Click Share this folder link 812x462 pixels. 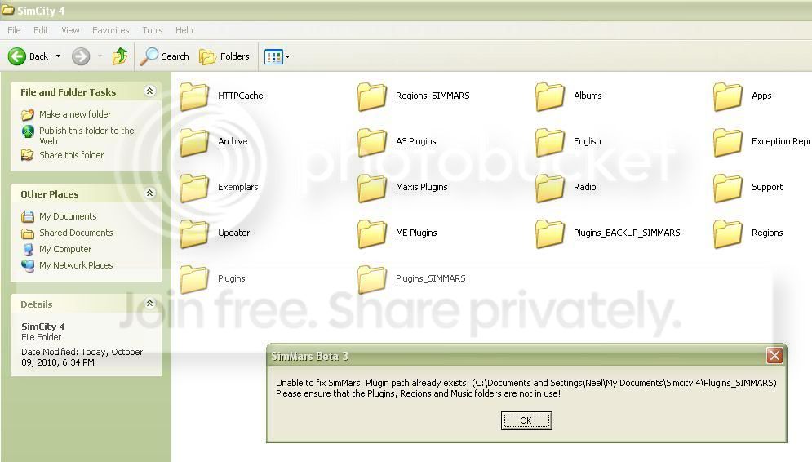72,155
